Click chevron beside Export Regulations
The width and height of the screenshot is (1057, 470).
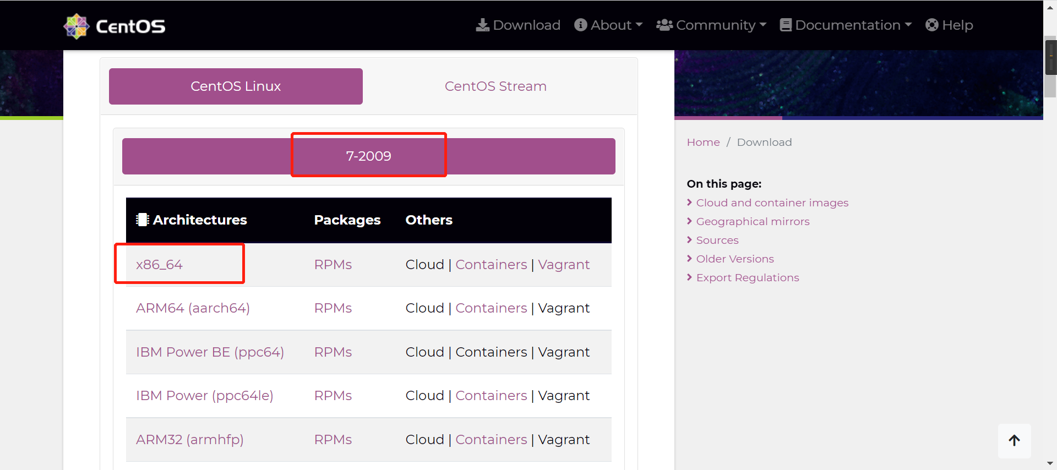coord(689,277)
